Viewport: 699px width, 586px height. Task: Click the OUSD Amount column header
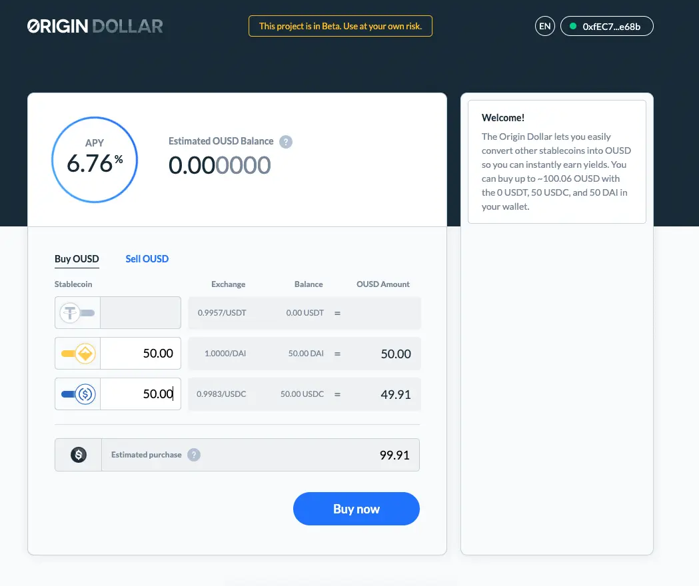[383, 284]
